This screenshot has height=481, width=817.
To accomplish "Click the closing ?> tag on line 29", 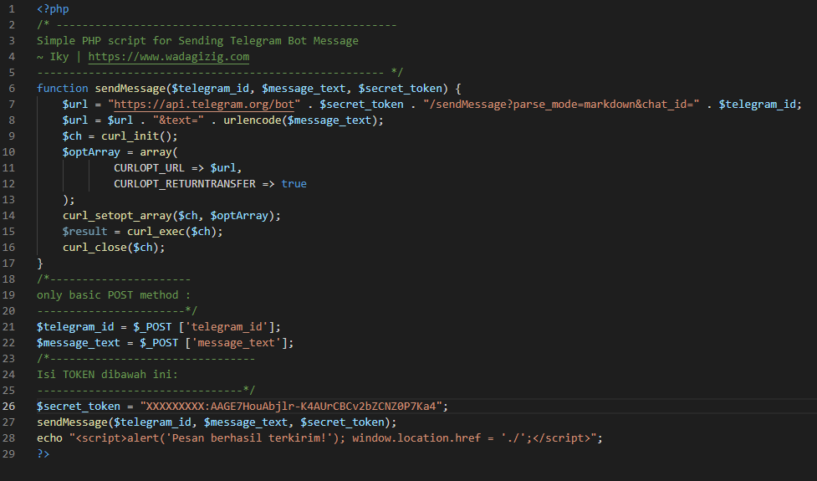I will click(x=43, y=454).
